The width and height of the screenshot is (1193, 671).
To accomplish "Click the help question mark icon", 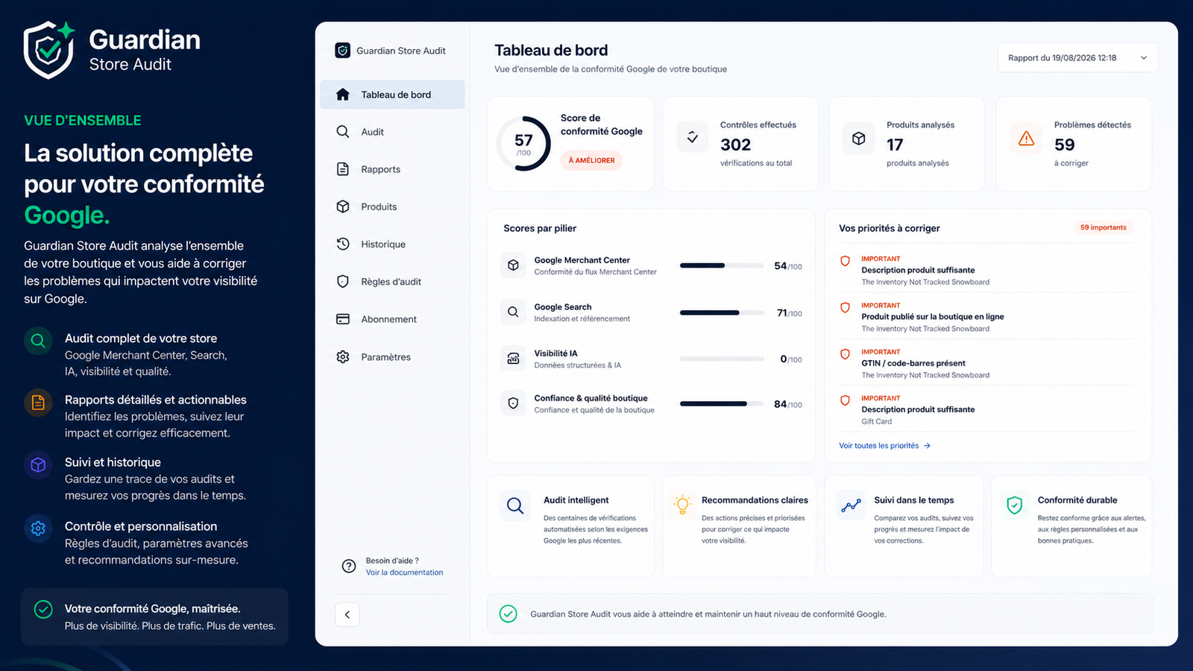I will tap(348, 567).
